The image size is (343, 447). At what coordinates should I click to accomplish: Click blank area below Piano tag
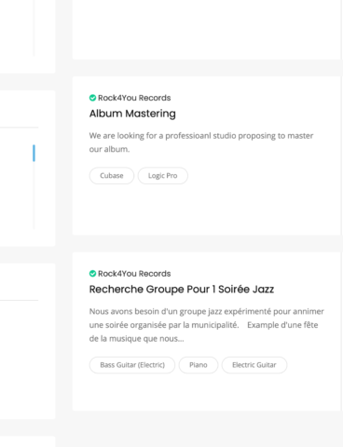199,392
